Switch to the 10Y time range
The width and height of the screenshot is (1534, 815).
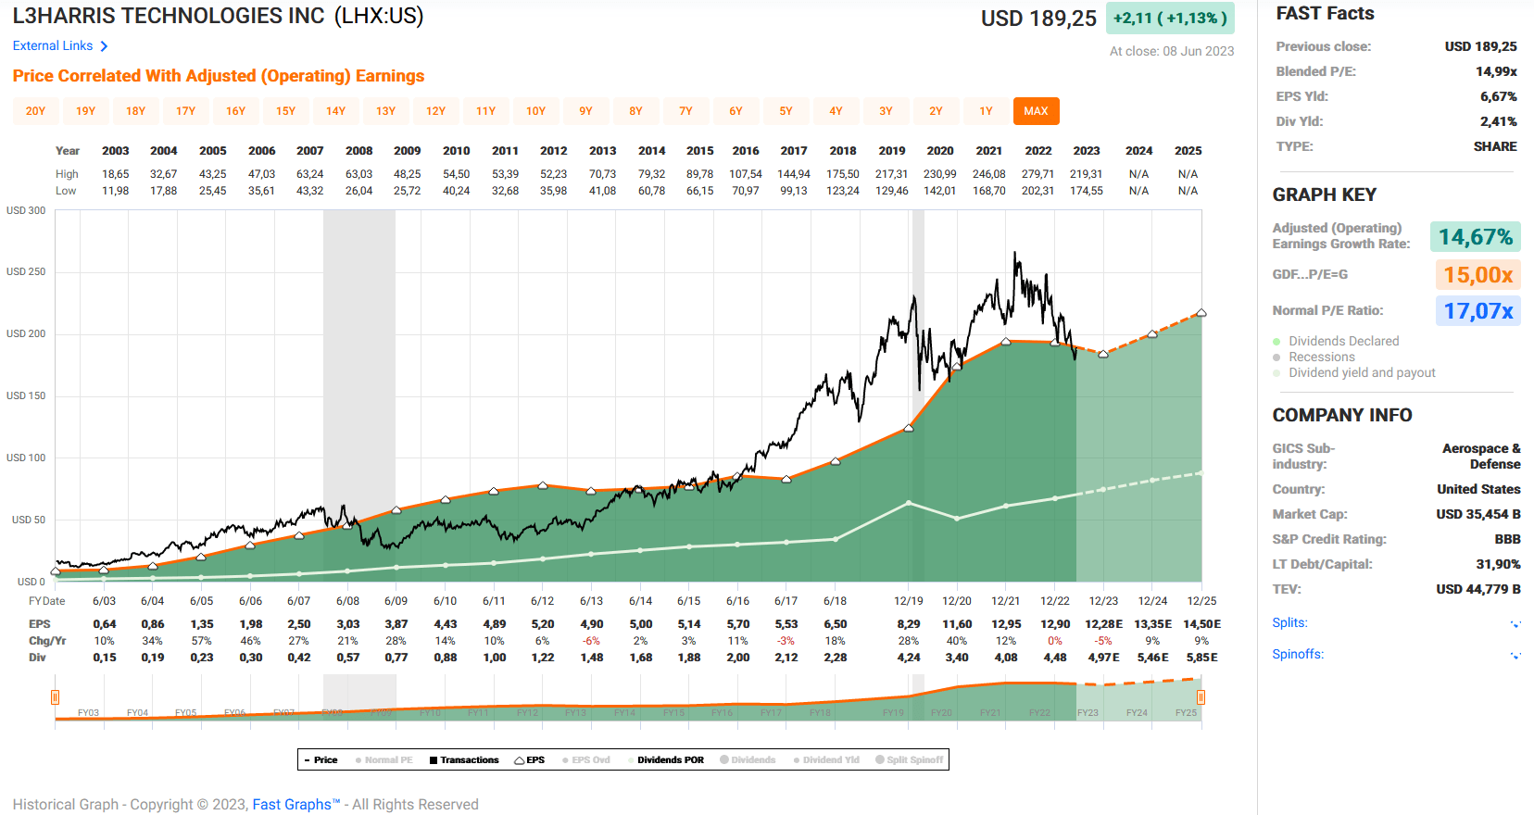pyautogui.click(x=536, y=111)
